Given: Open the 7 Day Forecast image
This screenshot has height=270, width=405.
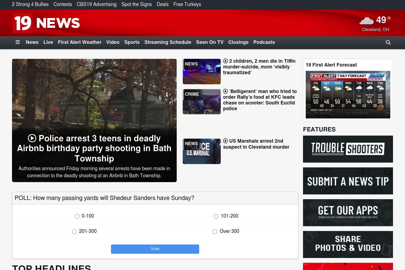Looking at the screenshot, I should [348, 95].
